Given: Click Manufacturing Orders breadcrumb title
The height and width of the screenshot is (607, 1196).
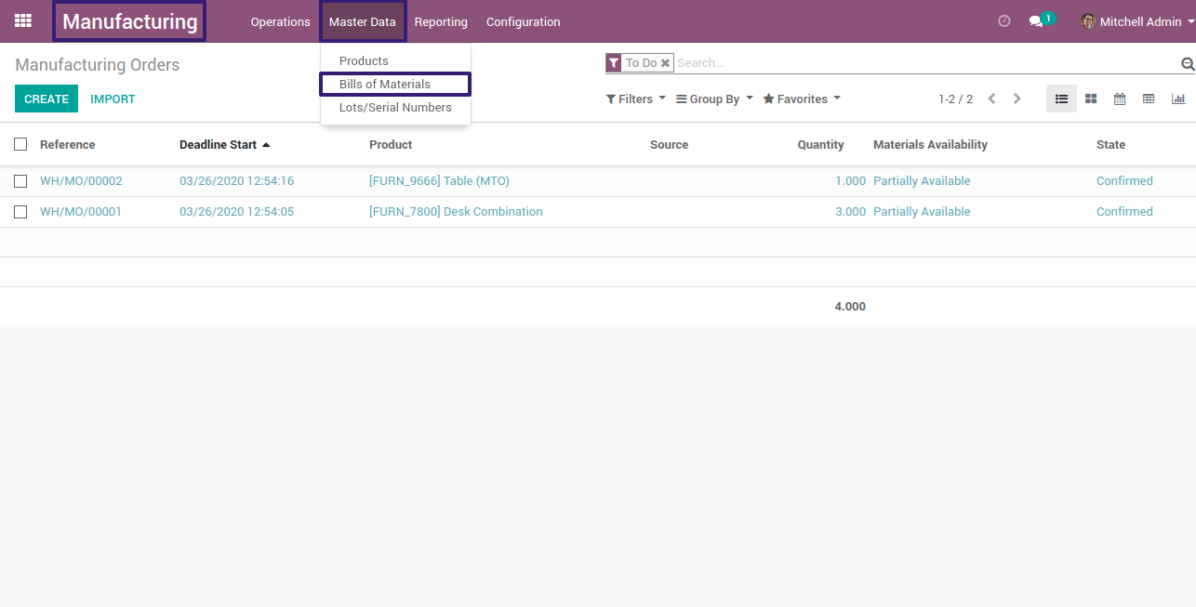Looking at the screenshot, I should [x=98, y=65].
